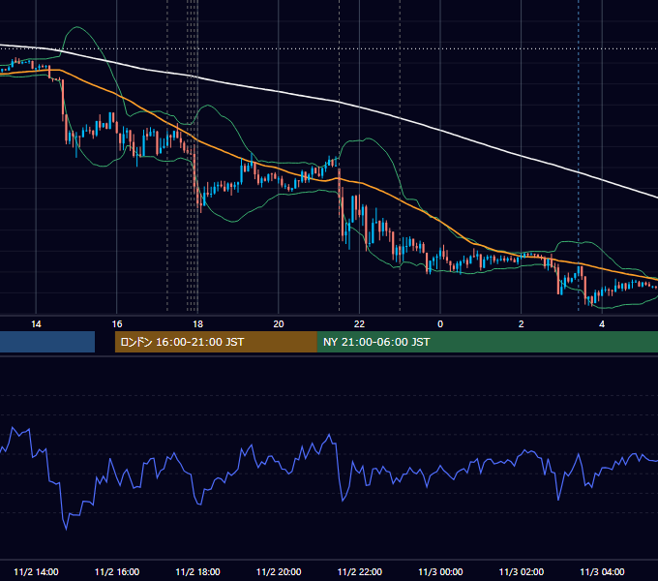Click the NY 21:00-06:00 JST session bar
The image size is (658, 581).
pos(487,342)
